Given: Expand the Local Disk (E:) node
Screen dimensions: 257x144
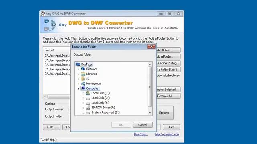Looking at the screenshot, I should 83,103.
